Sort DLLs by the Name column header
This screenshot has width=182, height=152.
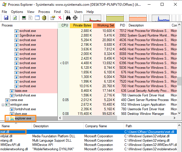click(16, 126)
